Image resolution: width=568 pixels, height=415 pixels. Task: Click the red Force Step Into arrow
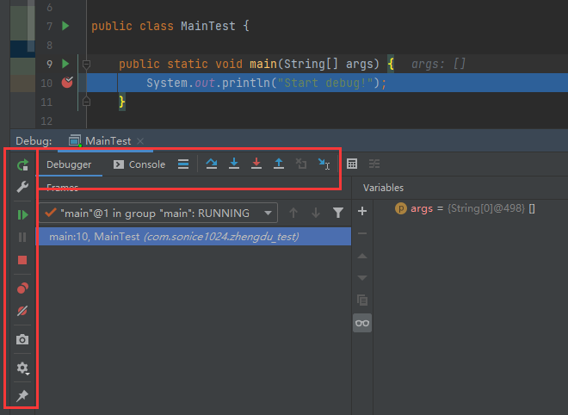(256, 164)
